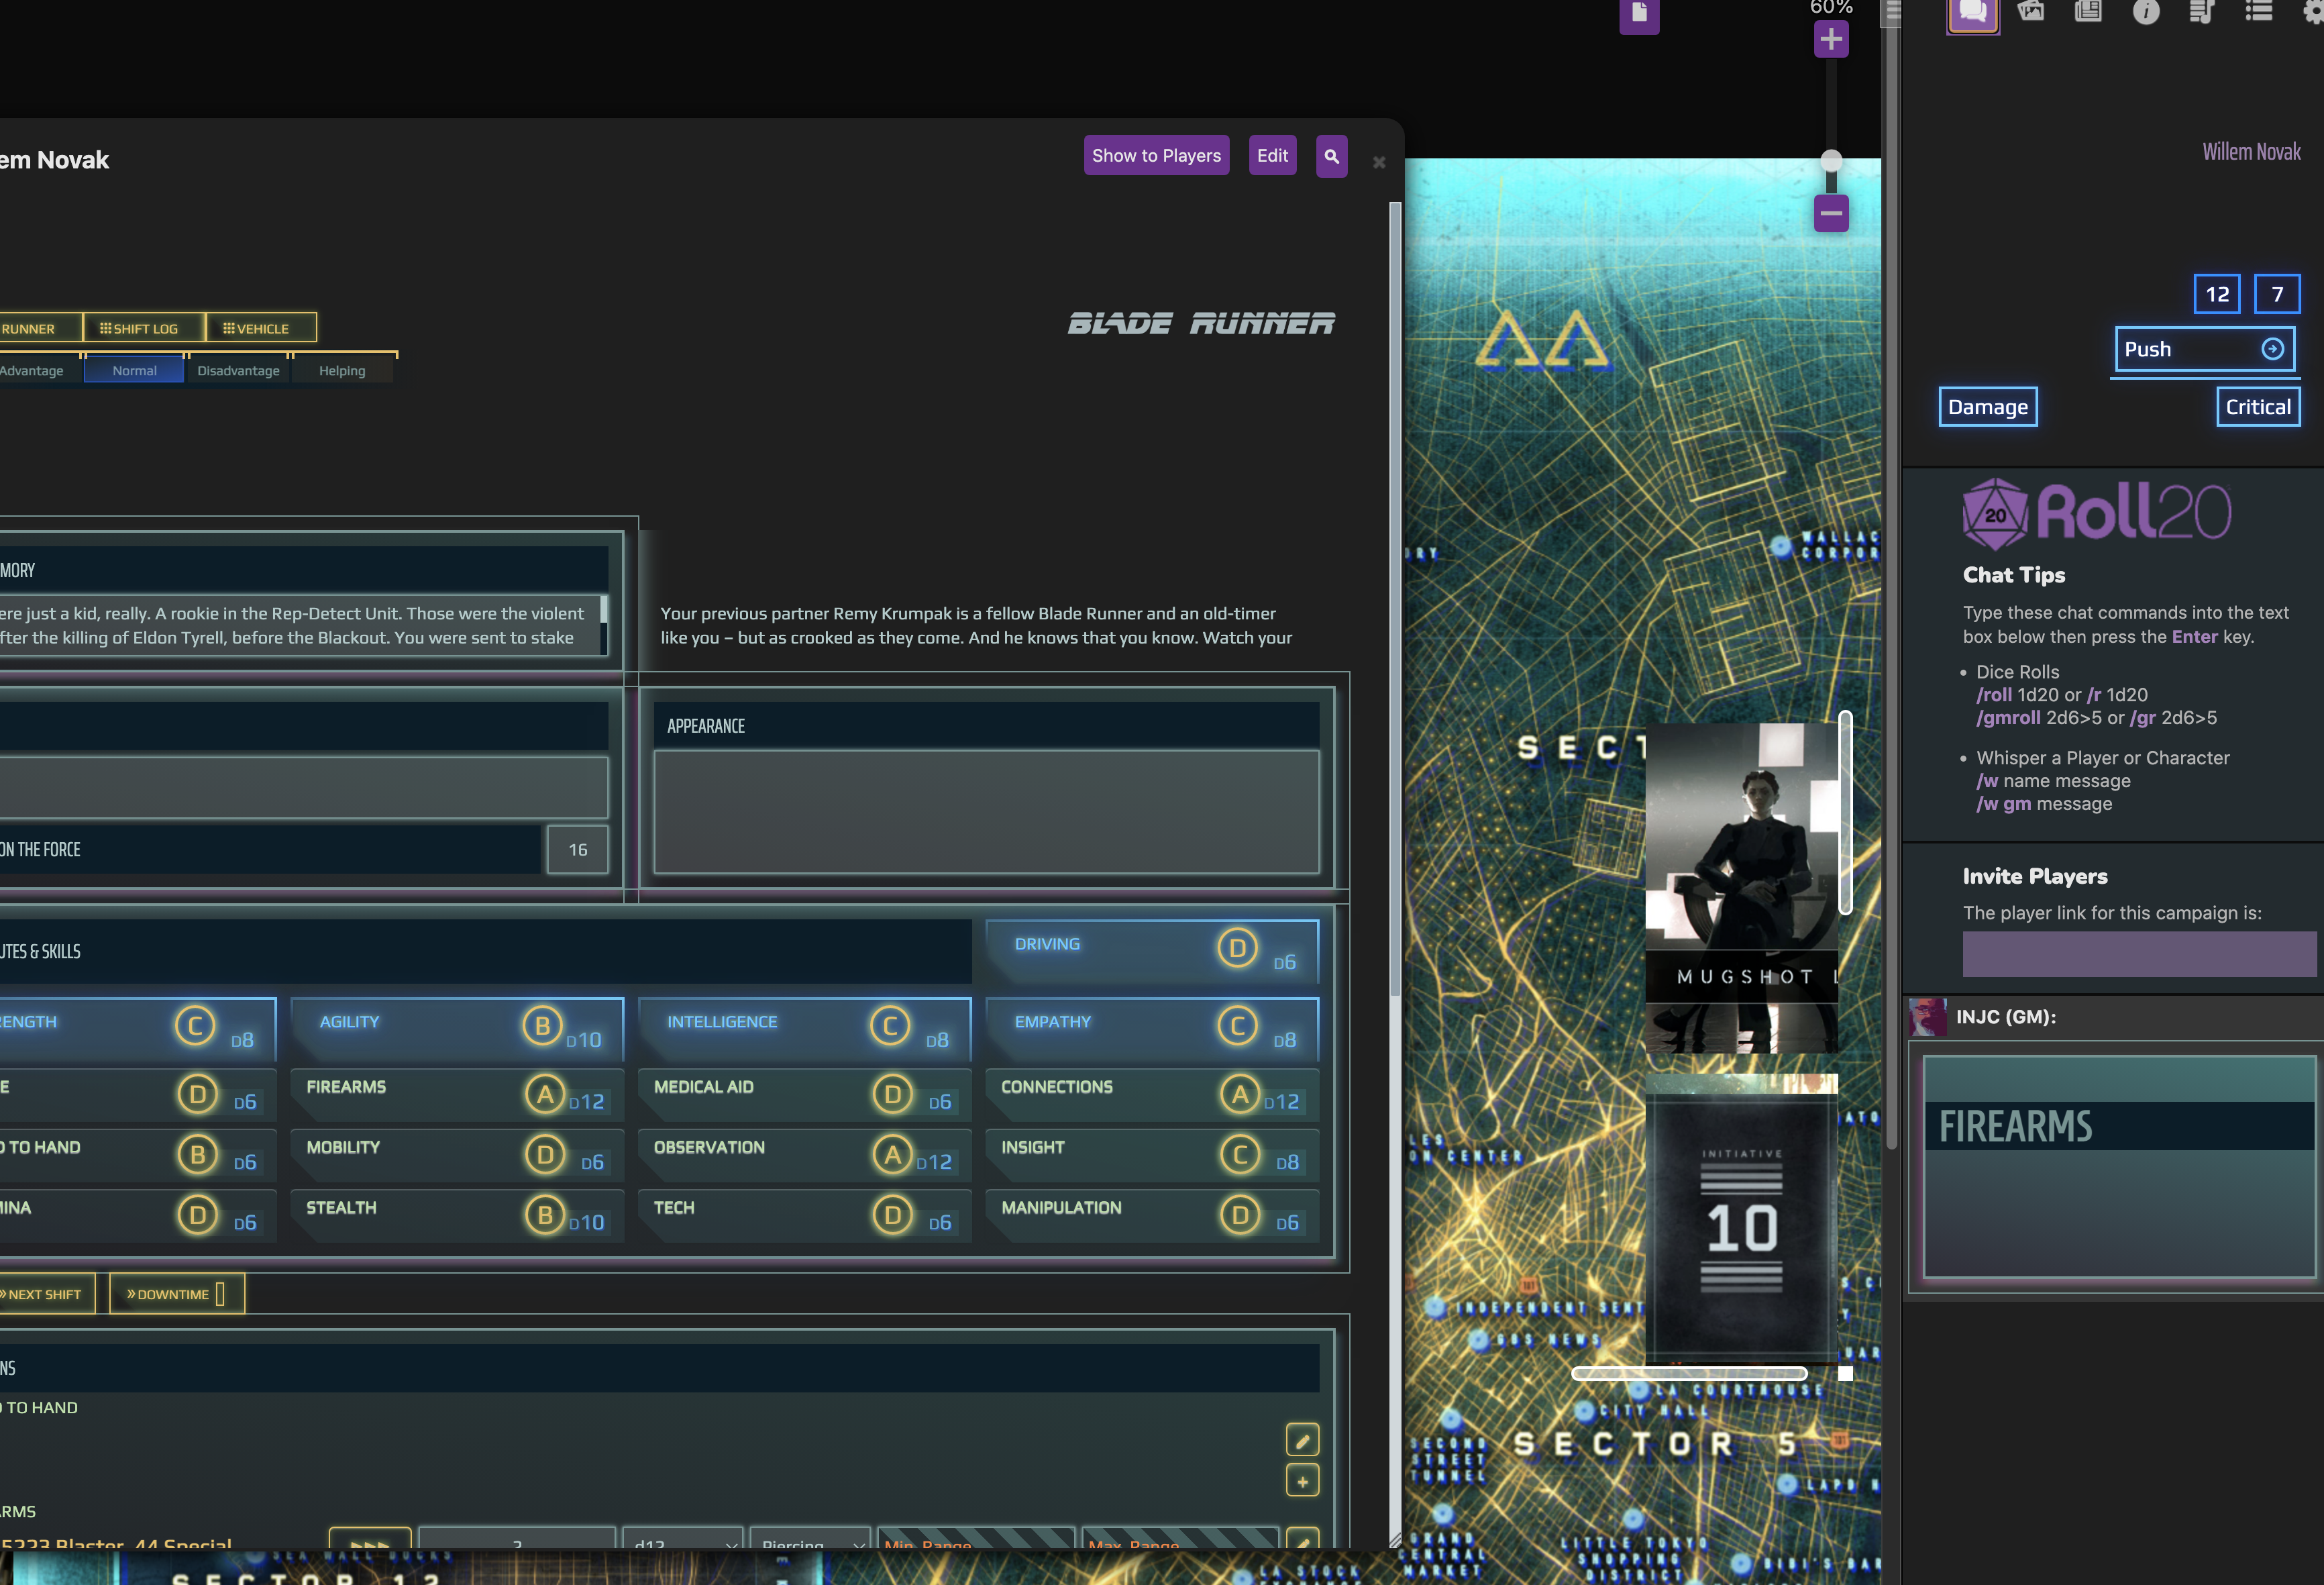Toggle the Downtime checkbox
This screenshot has height=1585, width=2324.
pos(220,1294)
